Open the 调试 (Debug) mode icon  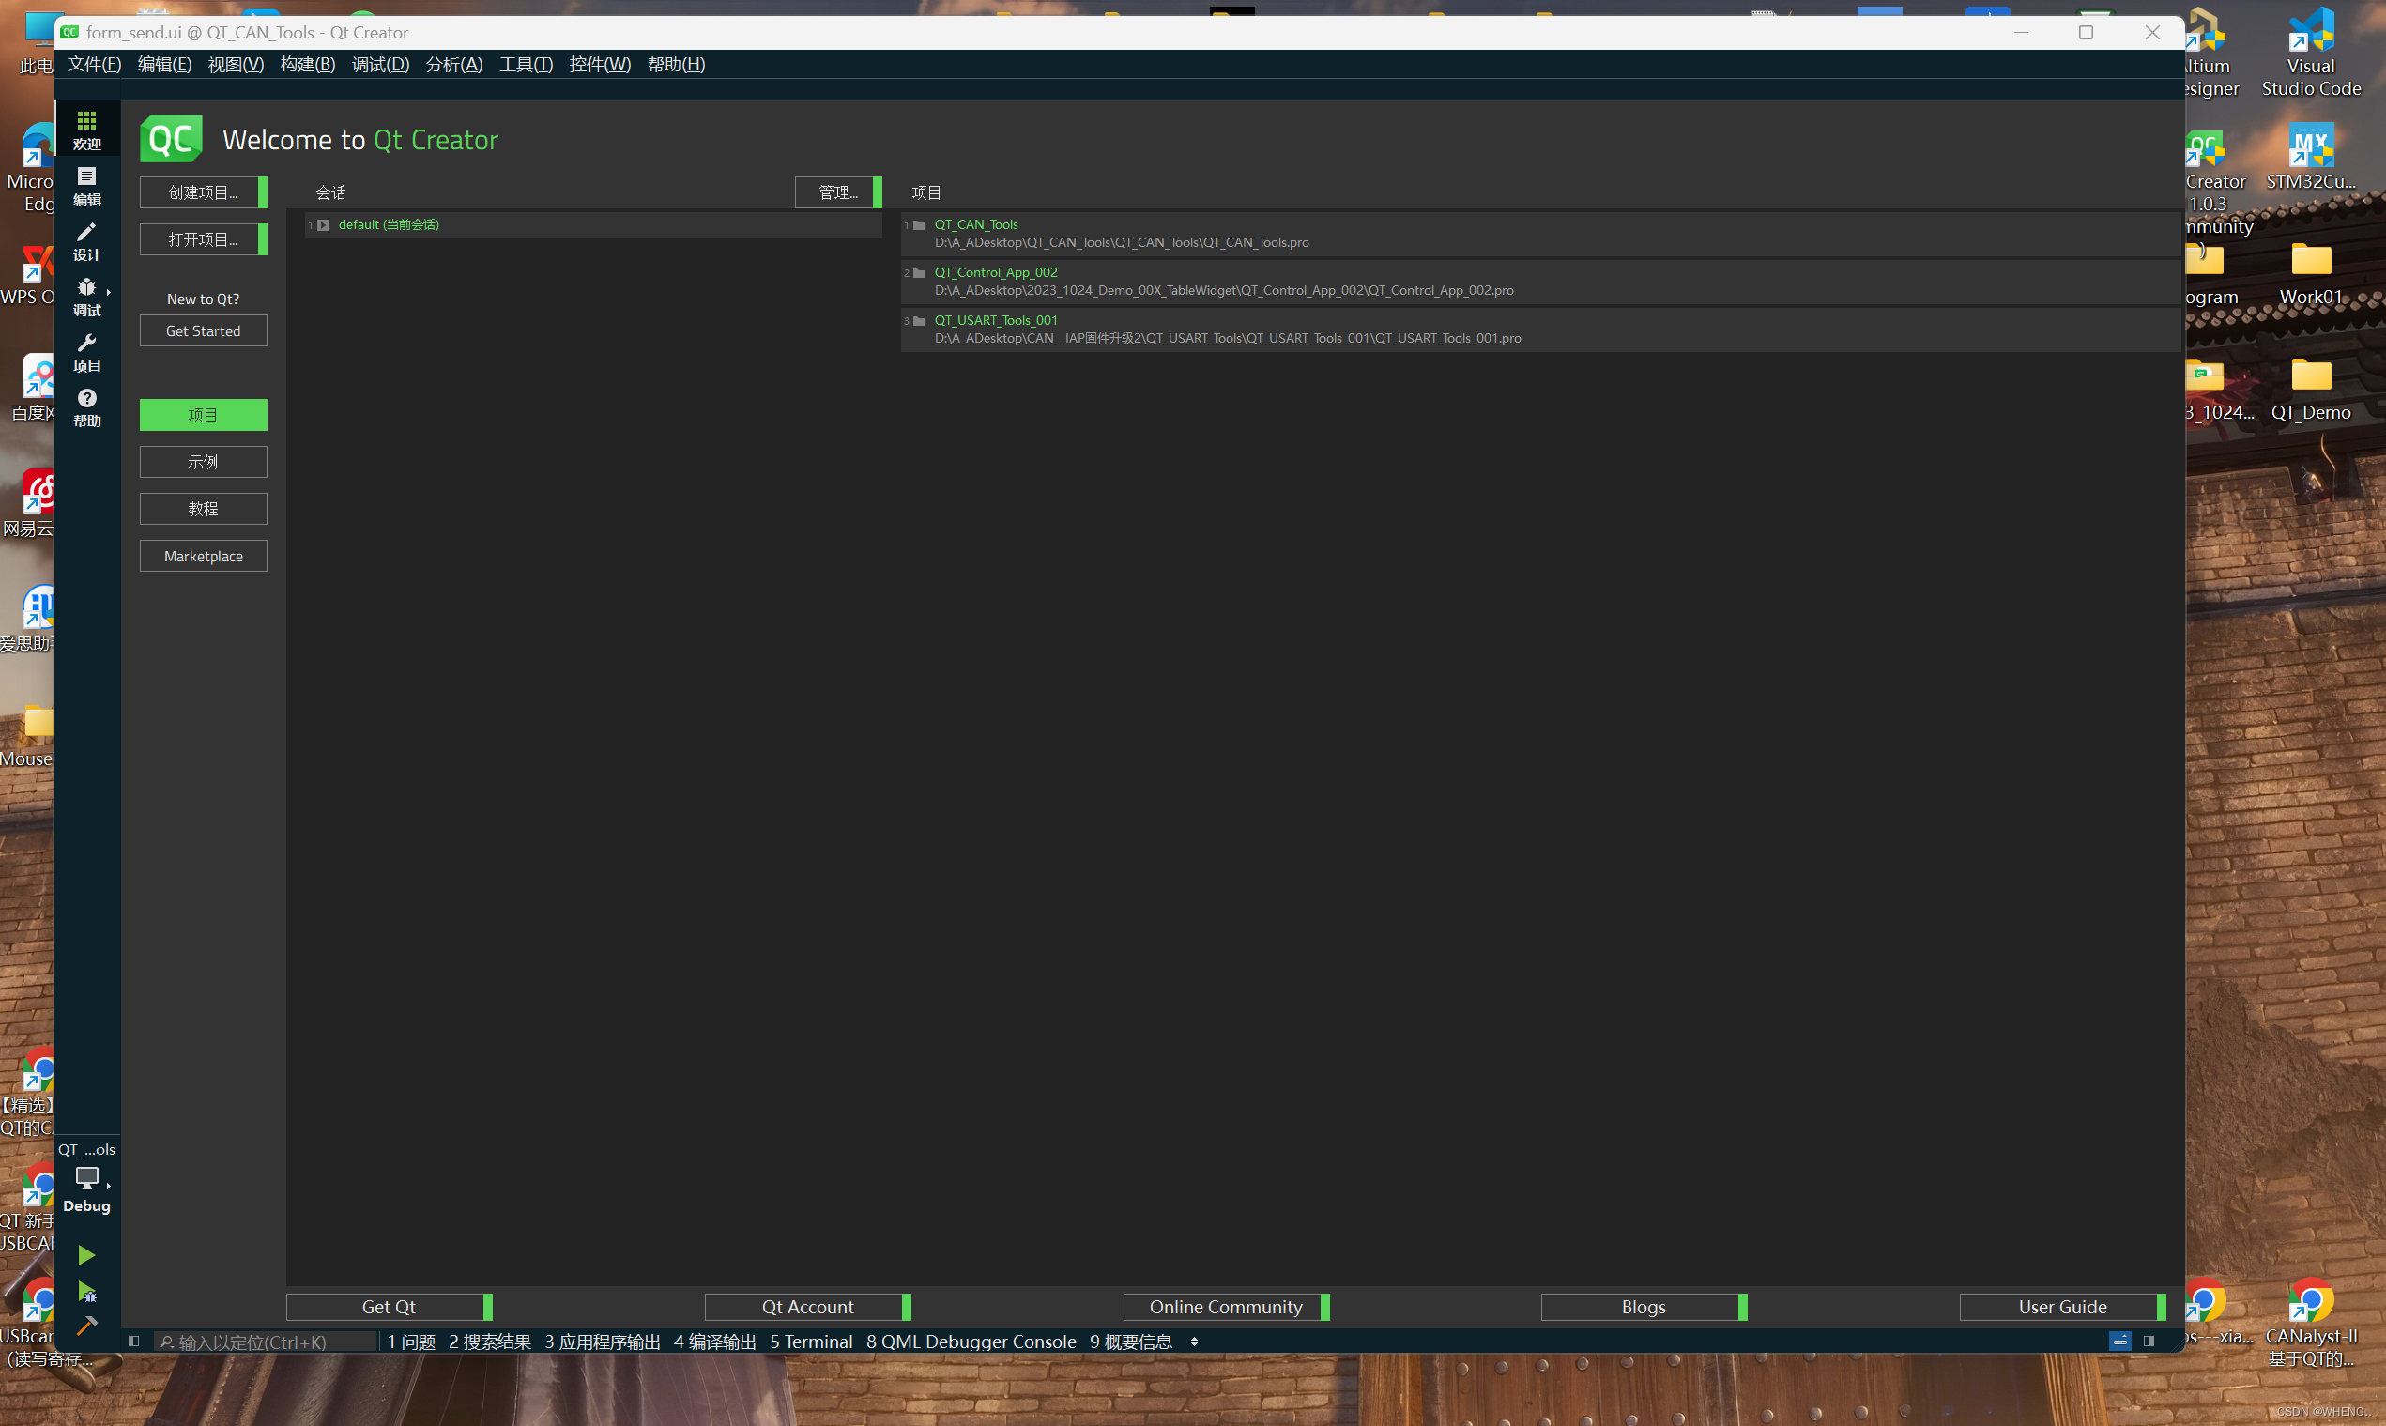(86, 296)
